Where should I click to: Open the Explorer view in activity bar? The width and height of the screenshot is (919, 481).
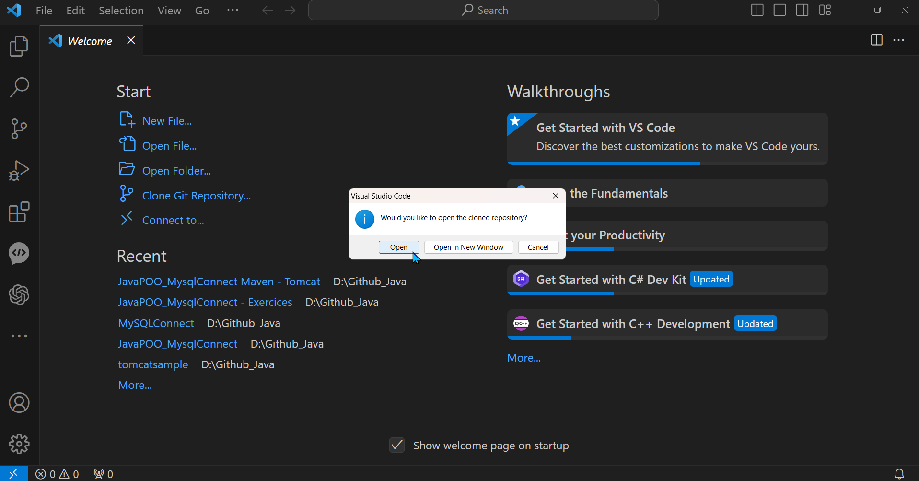pyautogui.click(x=19, y=47)
